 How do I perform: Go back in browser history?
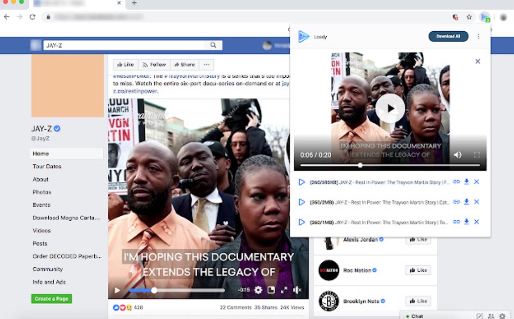pyautogui.click(x=7, y=17)
